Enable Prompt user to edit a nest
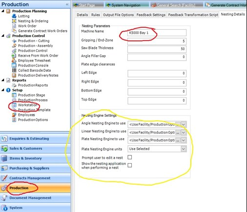 [x=130, y=157]
